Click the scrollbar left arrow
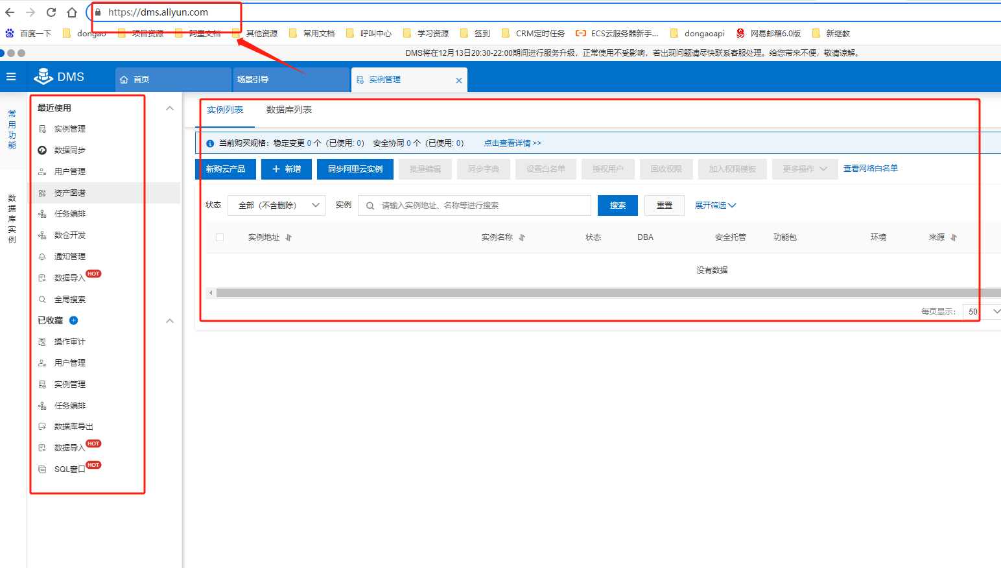 point(211,293)
